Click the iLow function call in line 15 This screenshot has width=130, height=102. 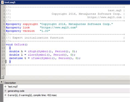(x=31, y=55)
